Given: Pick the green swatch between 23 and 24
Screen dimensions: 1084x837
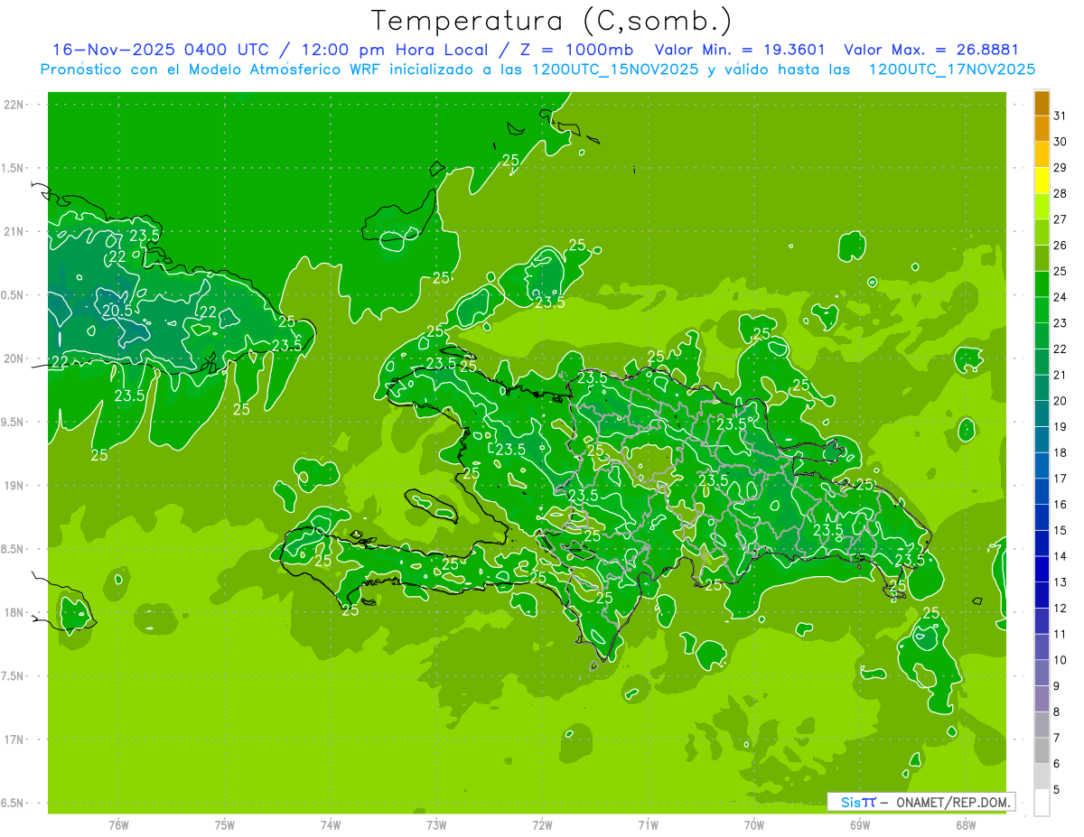Looking at the screenshot, I should point(1042,311).
